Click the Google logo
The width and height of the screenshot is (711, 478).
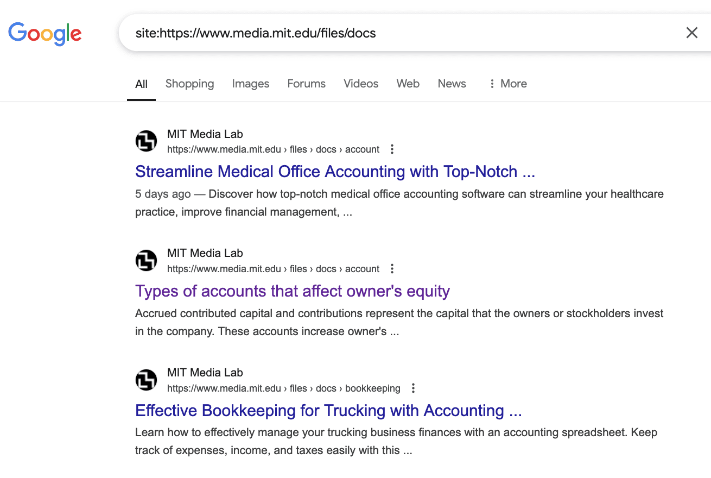click(x=45, y=34)
